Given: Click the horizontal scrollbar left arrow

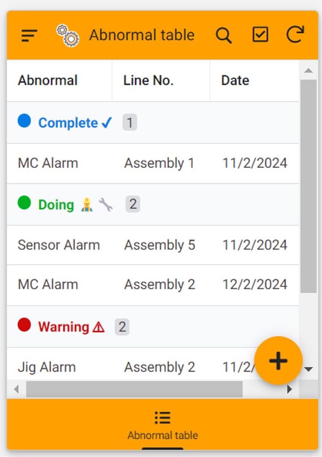Looking at the screenshot, I should (16, 389).
